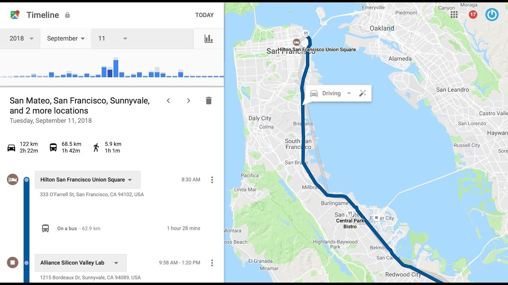Click the blue power account icon

(x=492, y=15)
